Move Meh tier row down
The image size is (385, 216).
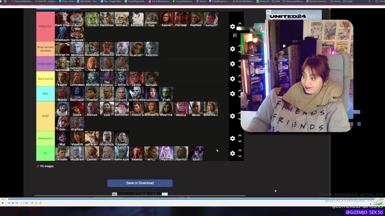coord(240,97)
